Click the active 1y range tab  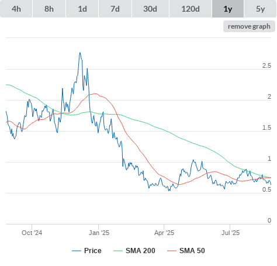(228, 9)
